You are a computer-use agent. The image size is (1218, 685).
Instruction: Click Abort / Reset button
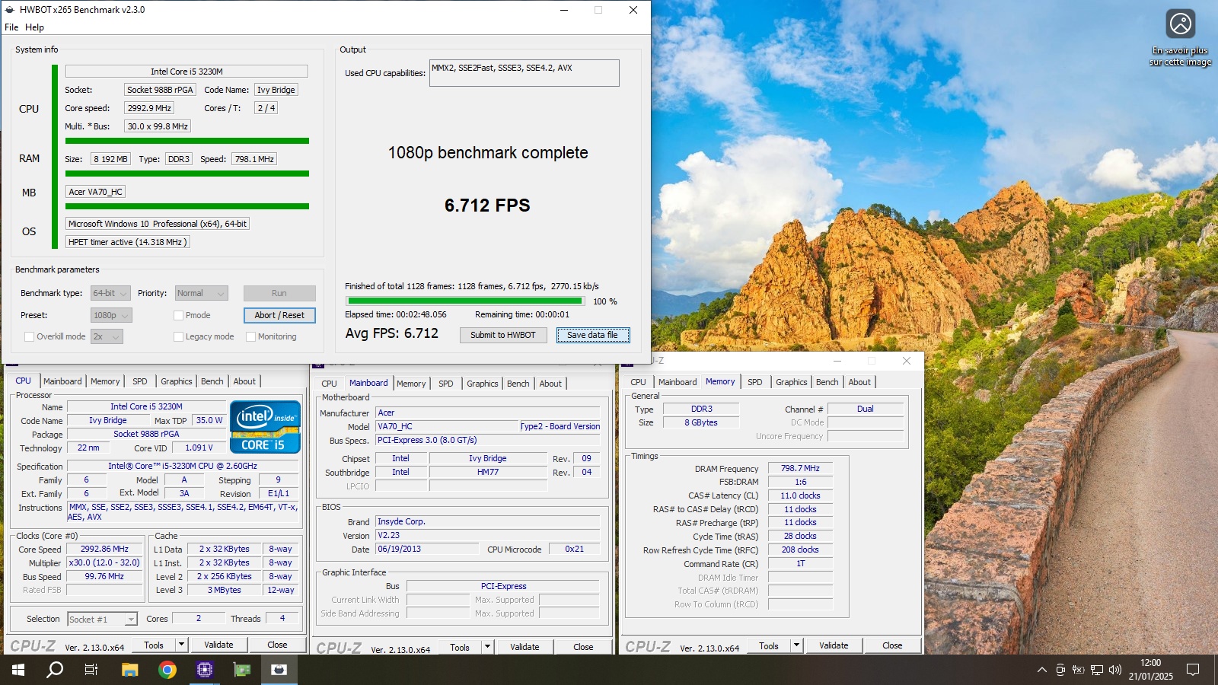click(279, 315)
